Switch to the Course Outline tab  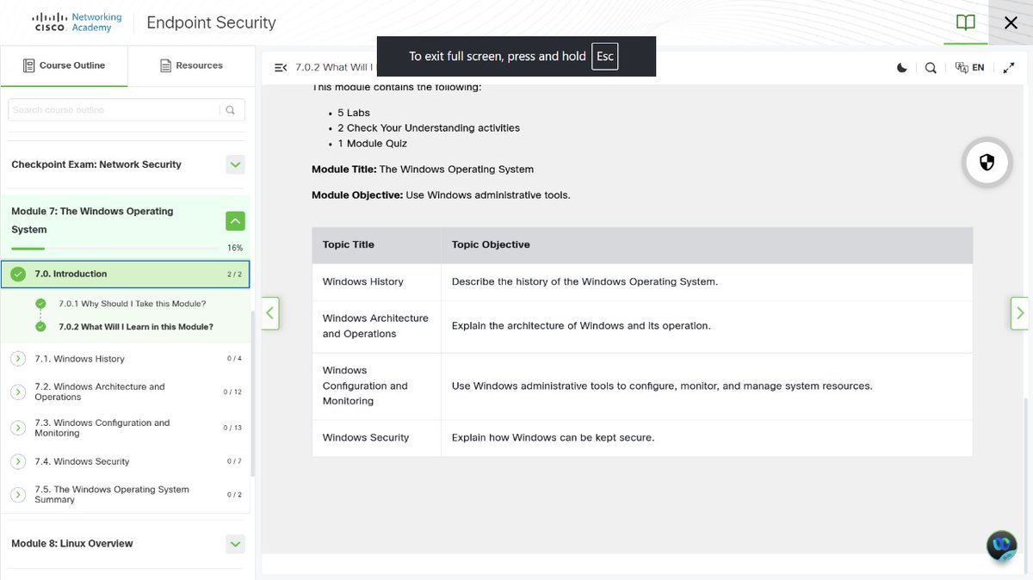click(65, 65)
